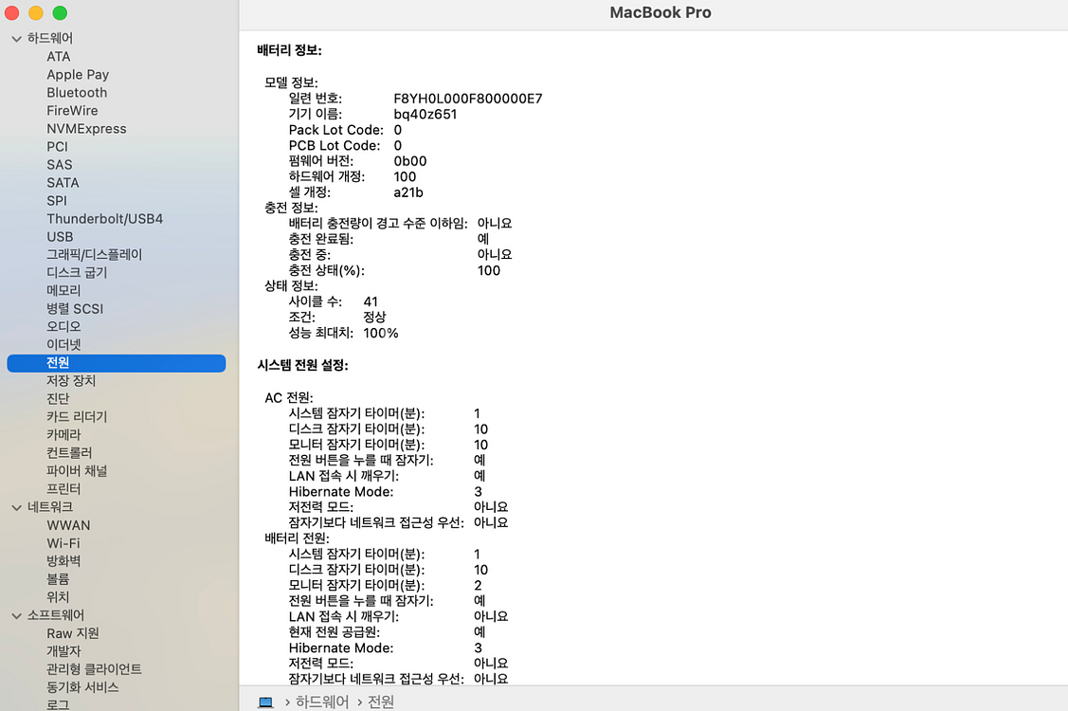
Task: Collapse the 네트워크 section chevron
Action: click(16, 507)
